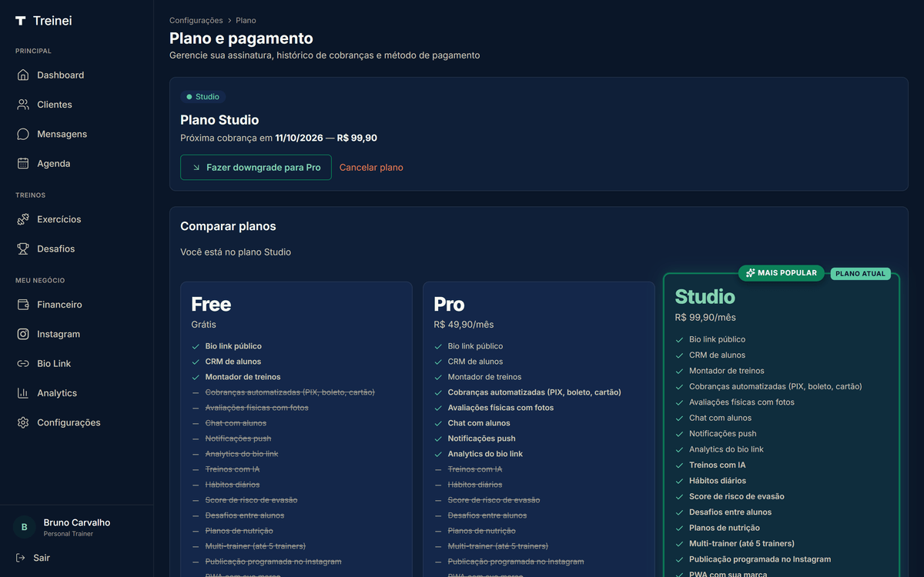Click the Treinei logo icon
Image resolution: width=924 pixels, height=577 pixels.
[x=21, y=21]
